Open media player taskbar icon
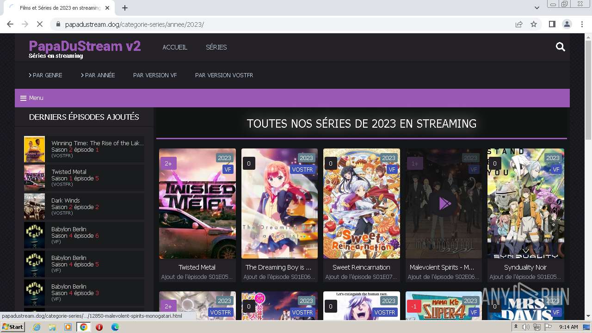The height and width of the screenshot is (333, 592). pos(68,327)
